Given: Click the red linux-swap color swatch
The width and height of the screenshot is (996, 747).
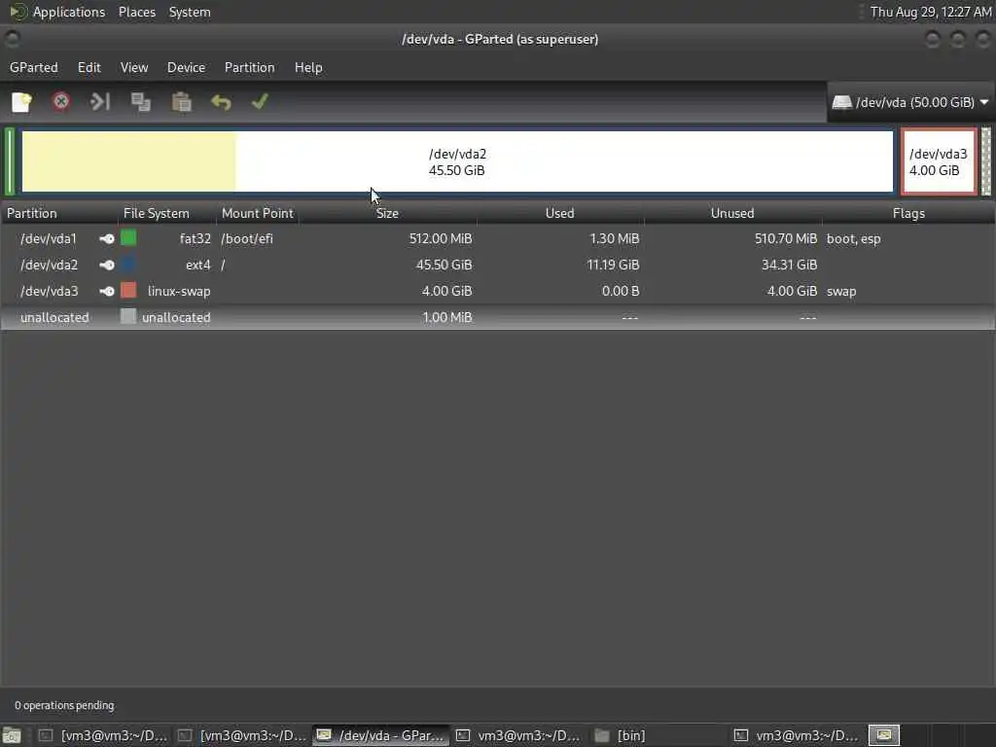Looking at the screenshot, I should tap(128, 290).
